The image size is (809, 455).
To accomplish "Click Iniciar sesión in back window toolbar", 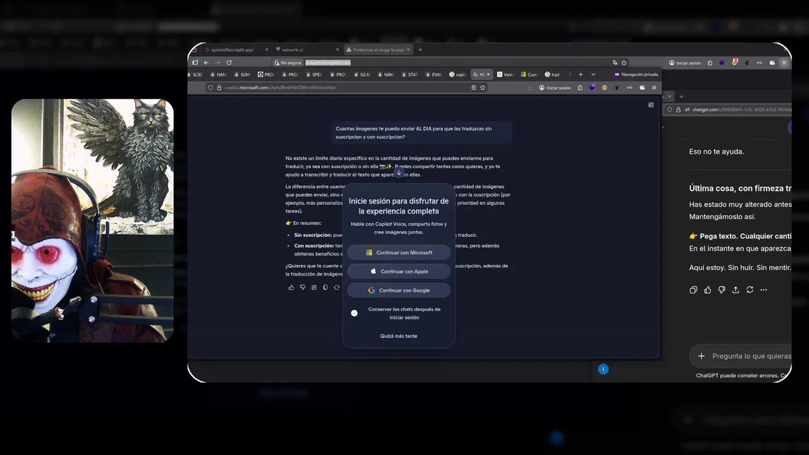I will point(685,63).
